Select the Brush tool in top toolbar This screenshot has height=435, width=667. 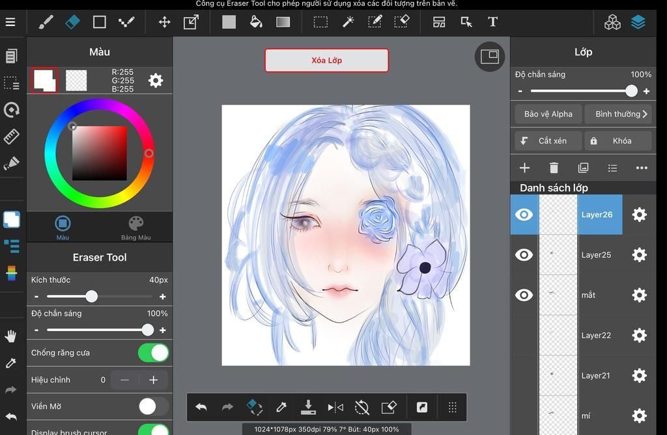46,22
